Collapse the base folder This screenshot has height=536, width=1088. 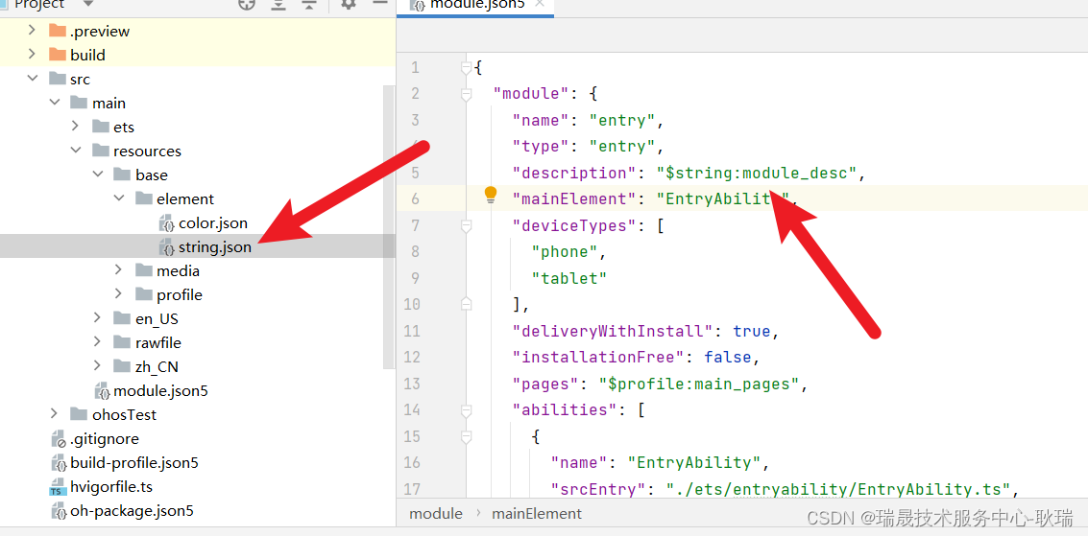click(x=98, y=175)
